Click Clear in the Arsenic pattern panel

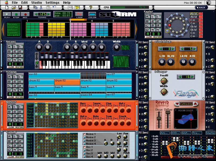[12, 67]
